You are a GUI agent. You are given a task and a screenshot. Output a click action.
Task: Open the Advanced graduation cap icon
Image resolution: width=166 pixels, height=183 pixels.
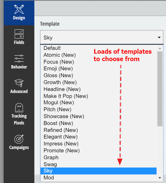click(x=19, y=83)
